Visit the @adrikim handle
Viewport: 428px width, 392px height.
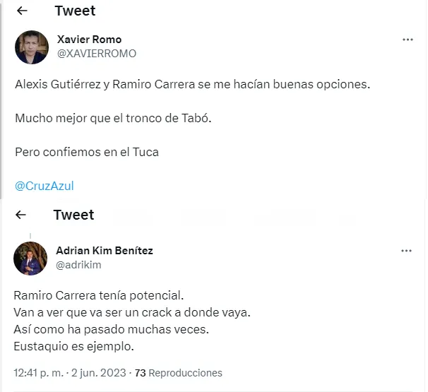click(x=78, y=265)
